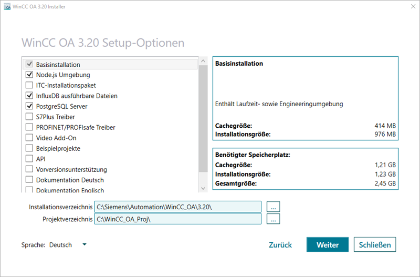Close the installer window with X

tap(413, 6)
